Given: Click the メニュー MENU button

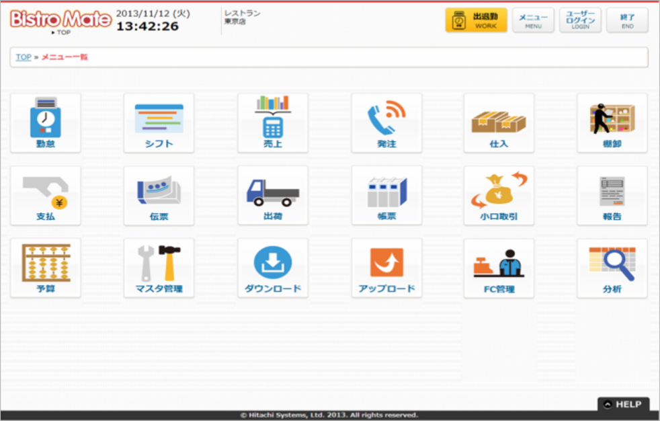Looking at the screenshot, I should [x=533, y=21].
